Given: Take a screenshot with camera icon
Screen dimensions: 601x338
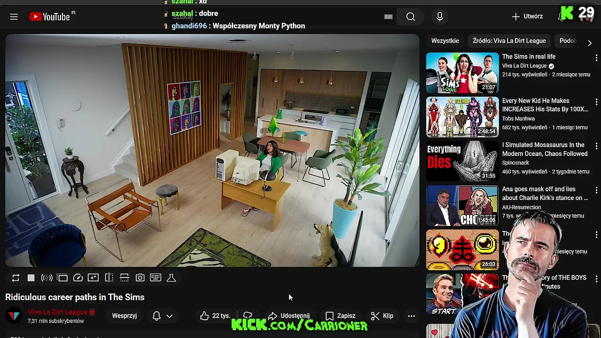Looking at the screenshot, I should [x=140, y=278].
